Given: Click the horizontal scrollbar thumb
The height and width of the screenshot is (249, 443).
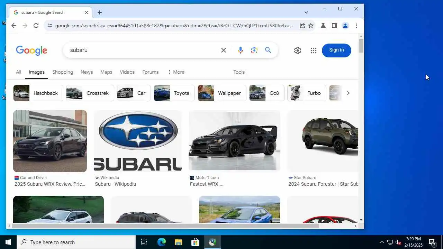Looking at the screenshot, I should click(165, 226).
